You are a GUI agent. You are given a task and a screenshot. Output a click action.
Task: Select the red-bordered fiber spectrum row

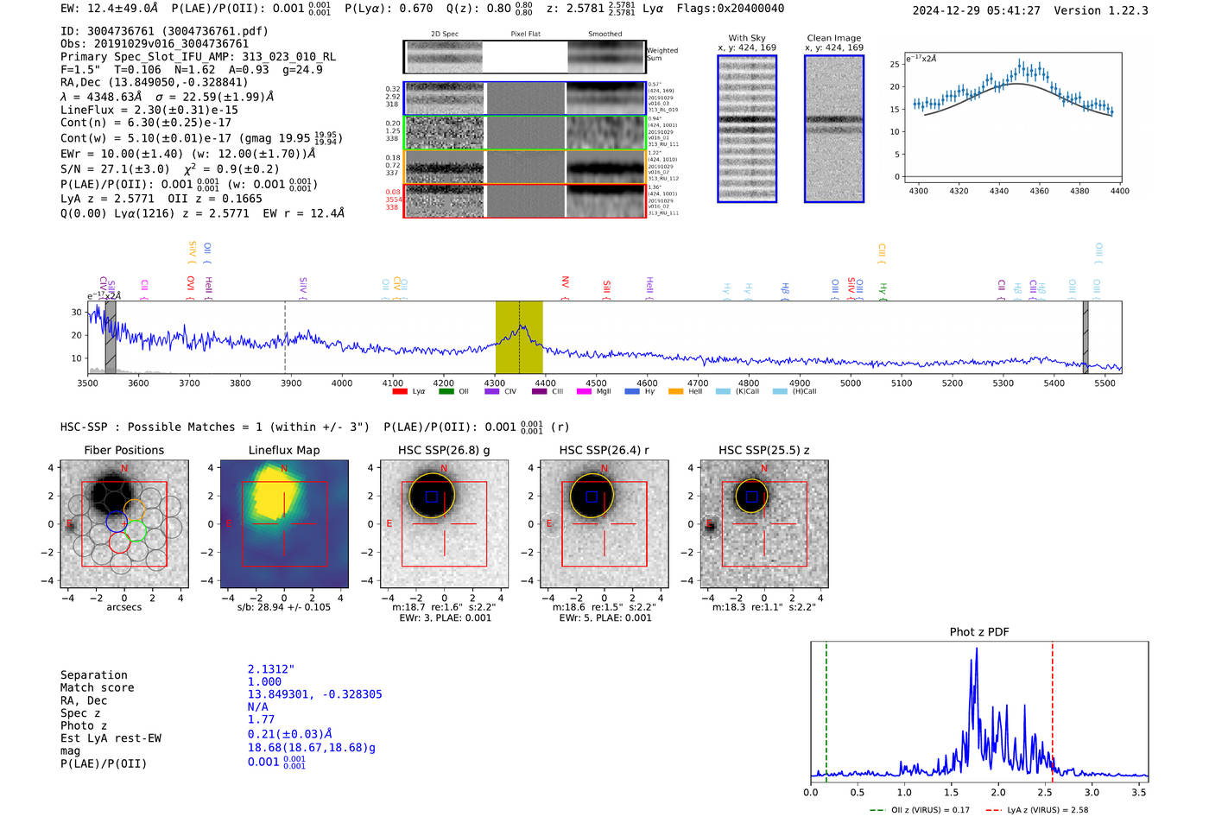coord(525,200)
